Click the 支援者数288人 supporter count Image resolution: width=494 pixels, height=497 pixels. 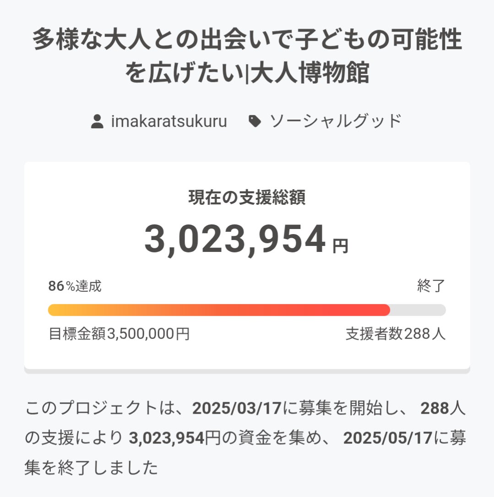[x=395, y=334]
